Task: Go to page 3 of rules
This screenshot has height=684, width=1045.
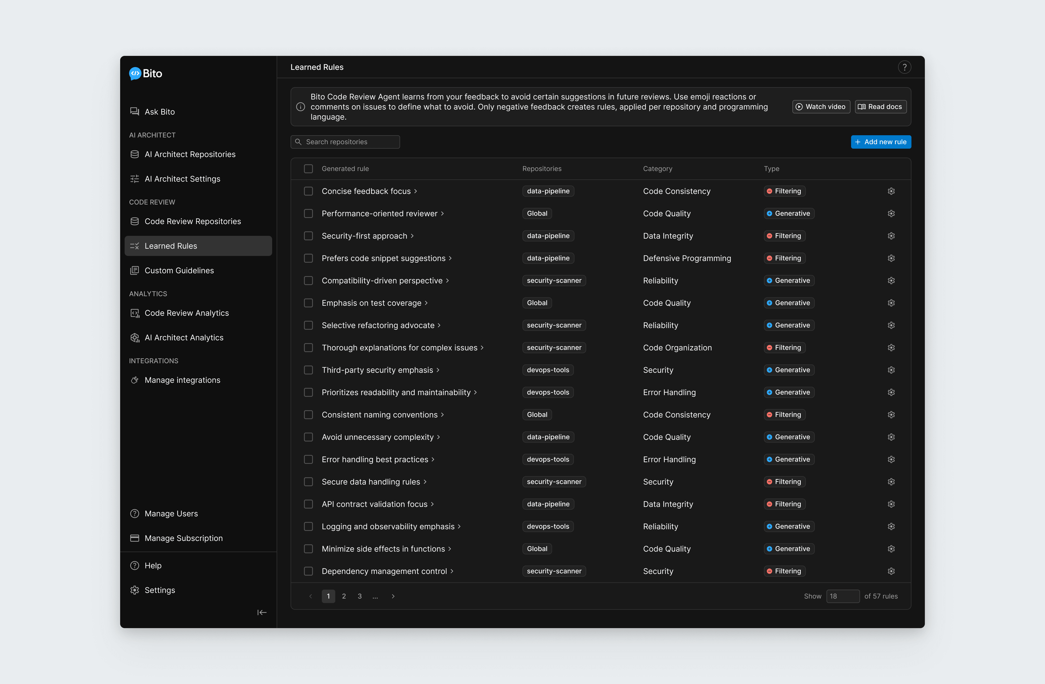Action: coord(360,596)
